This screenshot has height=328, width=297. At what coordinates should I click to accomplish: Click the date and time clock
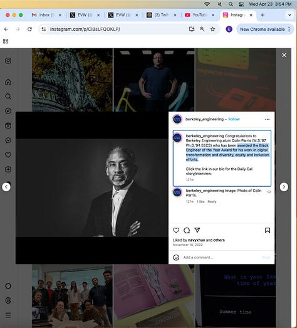pyautogui.click(x=270, y=4)
